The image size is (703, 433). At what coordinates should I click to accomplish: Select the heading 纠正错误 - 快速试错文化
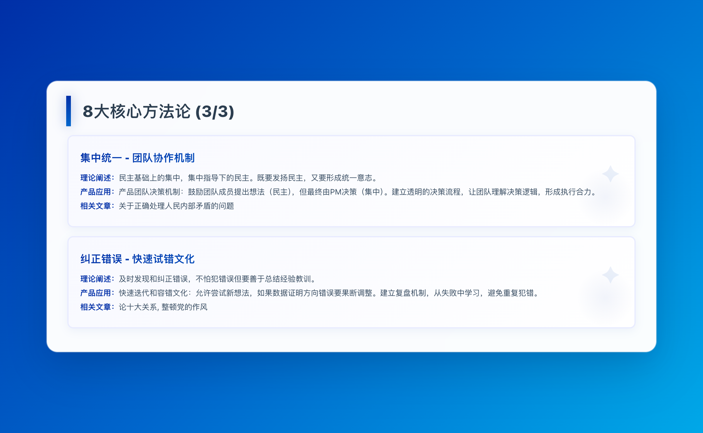(x=137, y=259)
